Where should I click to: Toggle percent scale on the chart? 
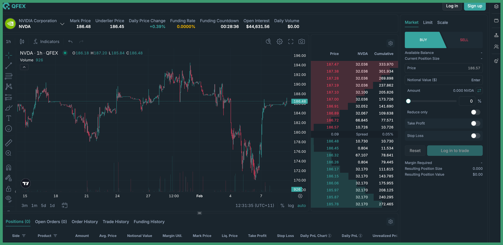tap(282, 206)
